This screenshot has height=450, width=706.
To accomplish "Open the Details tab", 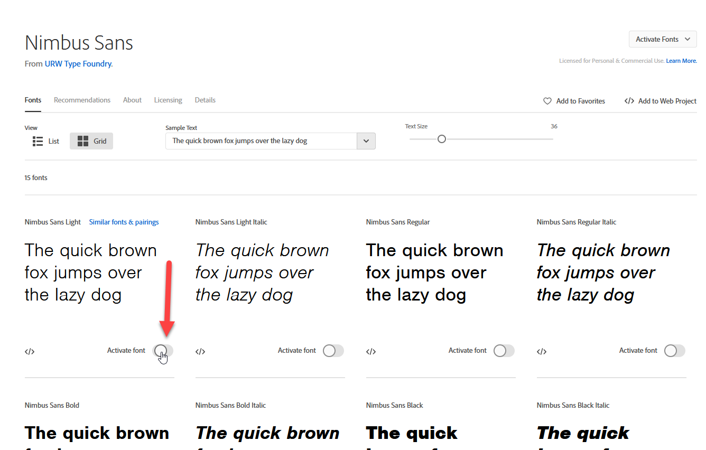I will coord(205,100).
